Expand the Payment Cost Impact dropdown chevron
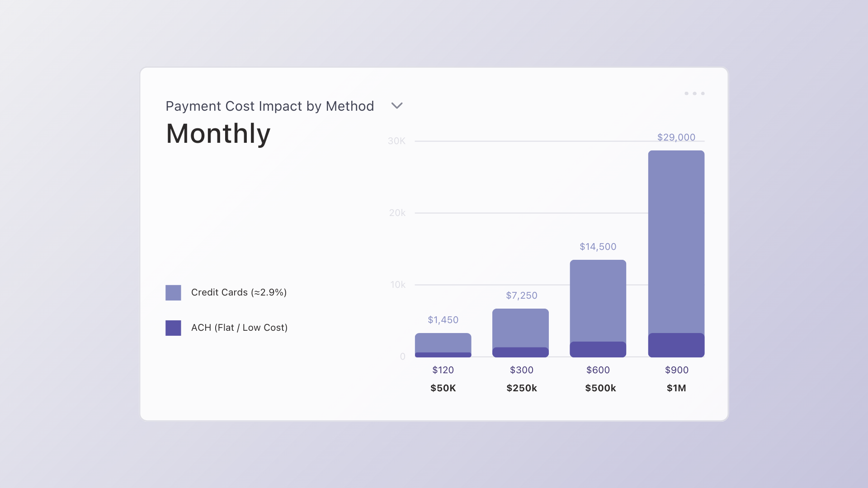 (x=397, y=106)
